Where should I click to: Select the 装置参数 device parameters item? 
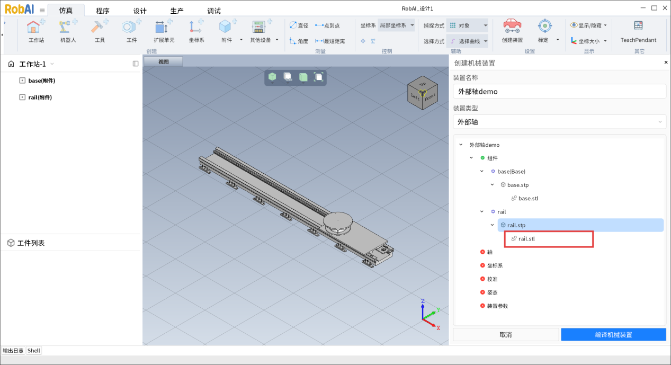pos(497,306)
